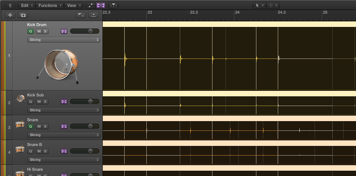Toggle Q reference on Snare B track

[x=31, y=151]
